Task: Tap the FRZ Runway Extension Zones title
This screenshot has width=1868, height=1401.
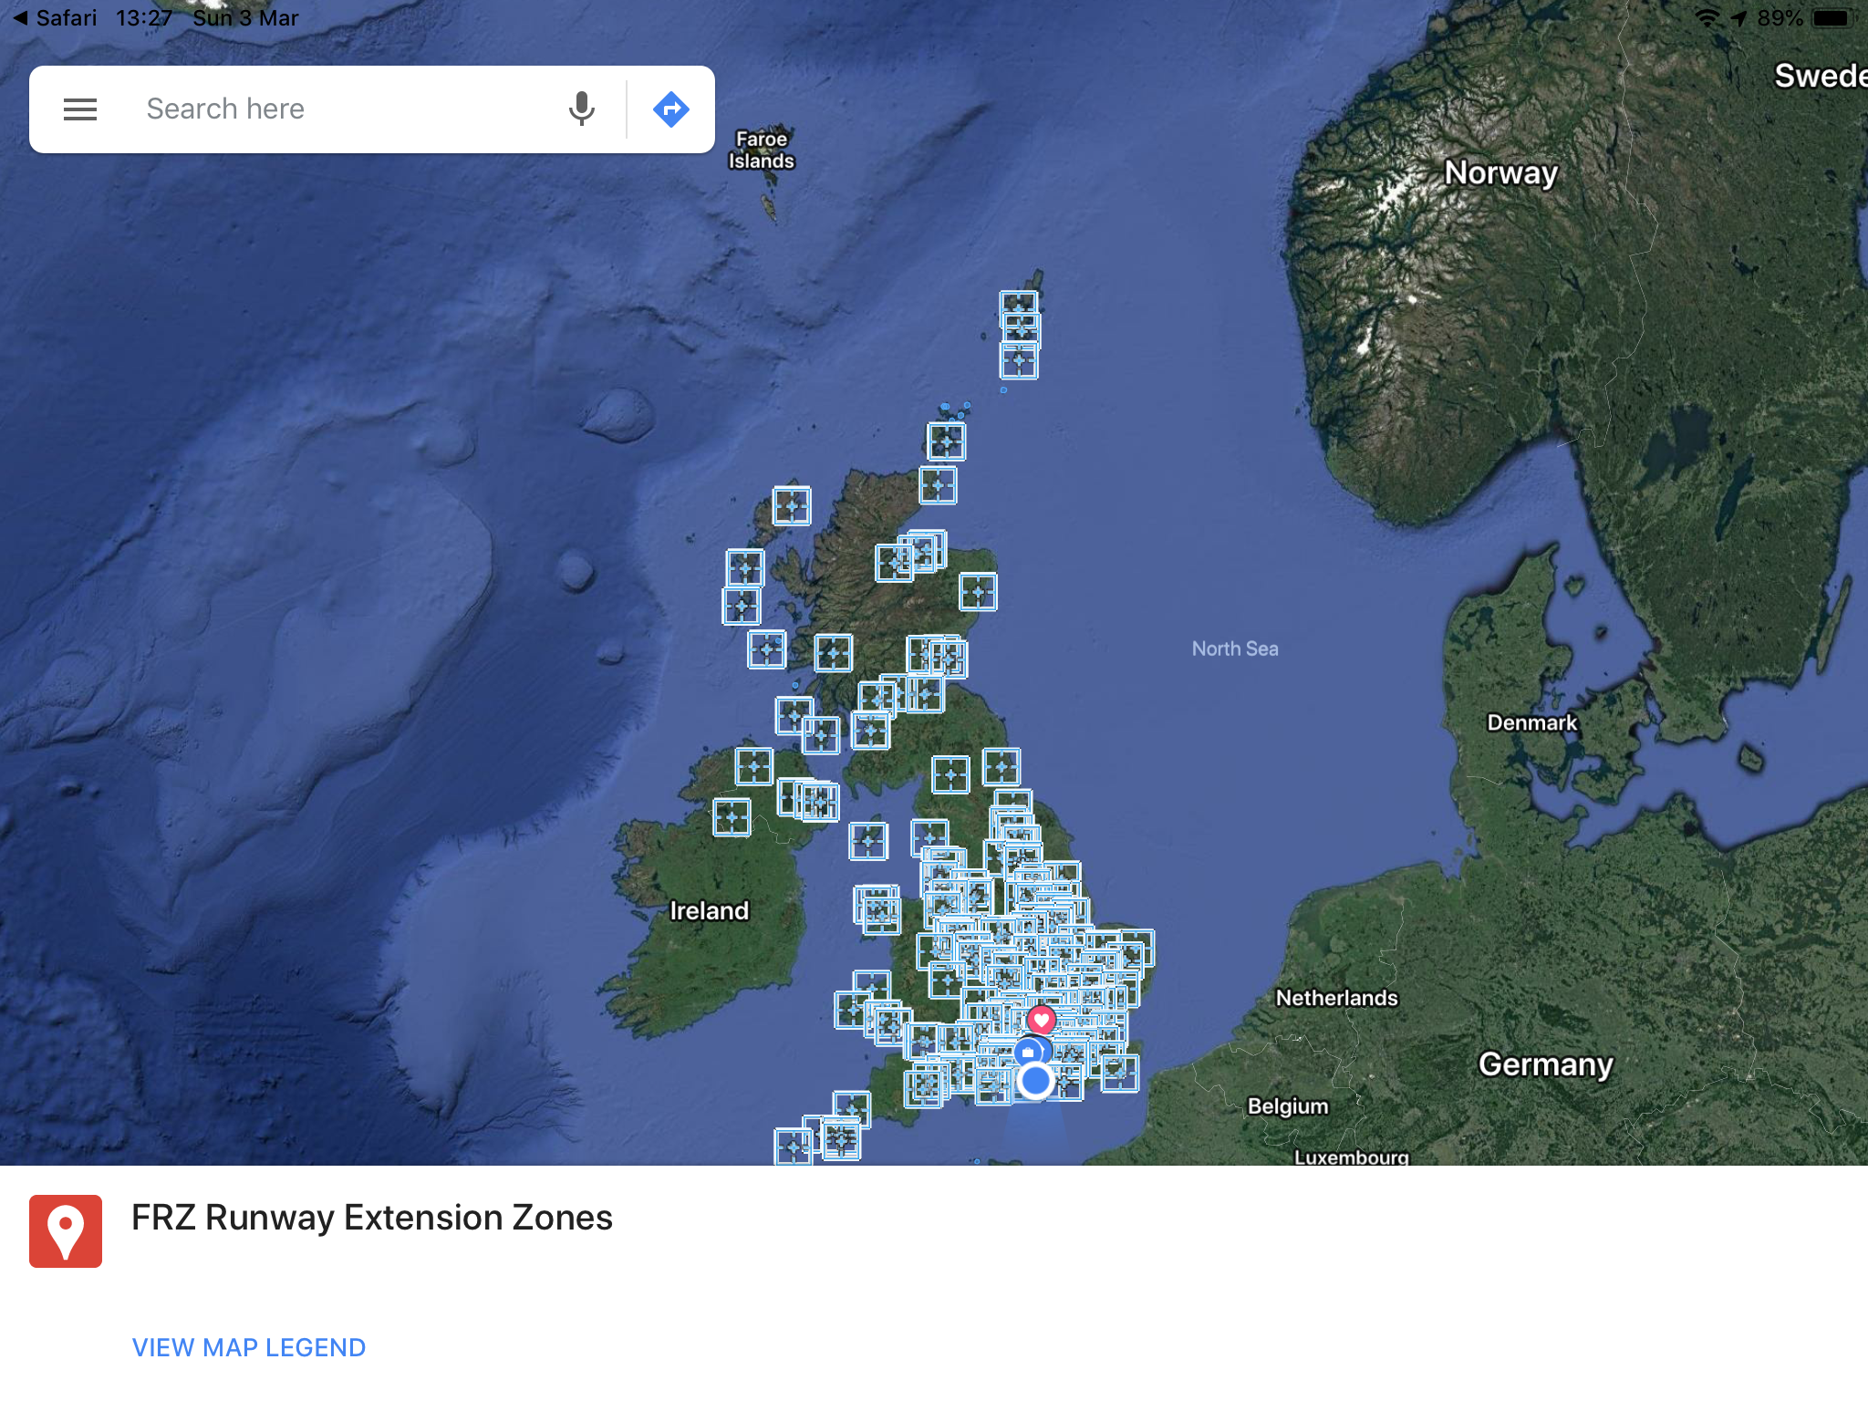Action: pos(370,1218)
